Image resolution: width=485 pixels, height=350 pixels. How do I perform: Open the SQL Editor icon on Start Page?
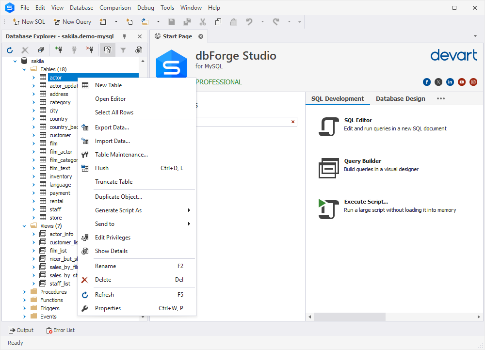(x=328, y=127)
